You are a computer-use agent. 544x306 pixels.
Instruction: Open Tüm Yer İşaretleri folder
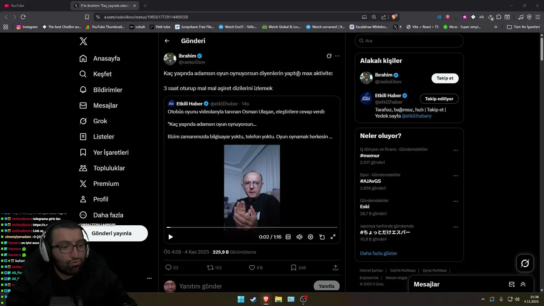click(523, 27)
